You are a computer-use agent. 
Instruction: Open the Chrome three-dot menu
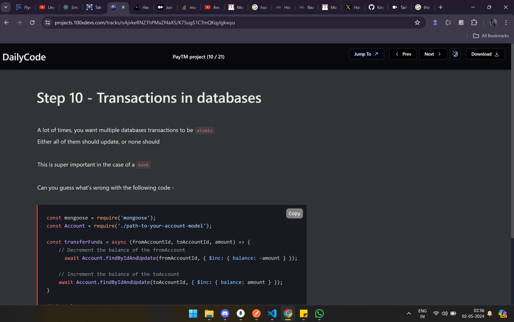506,22
